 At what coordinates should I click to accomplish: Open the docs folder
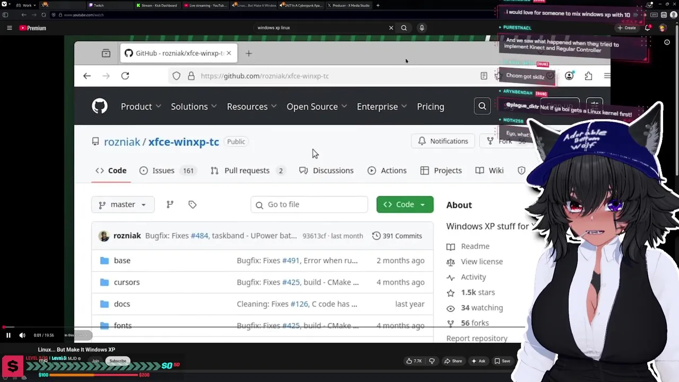point(122,304)
